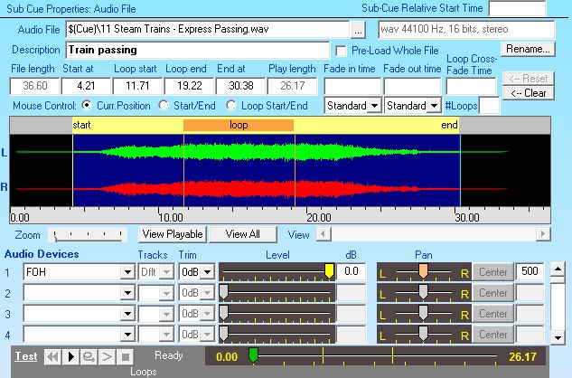
Task: Click the Fade in time field
Action: 352,87
